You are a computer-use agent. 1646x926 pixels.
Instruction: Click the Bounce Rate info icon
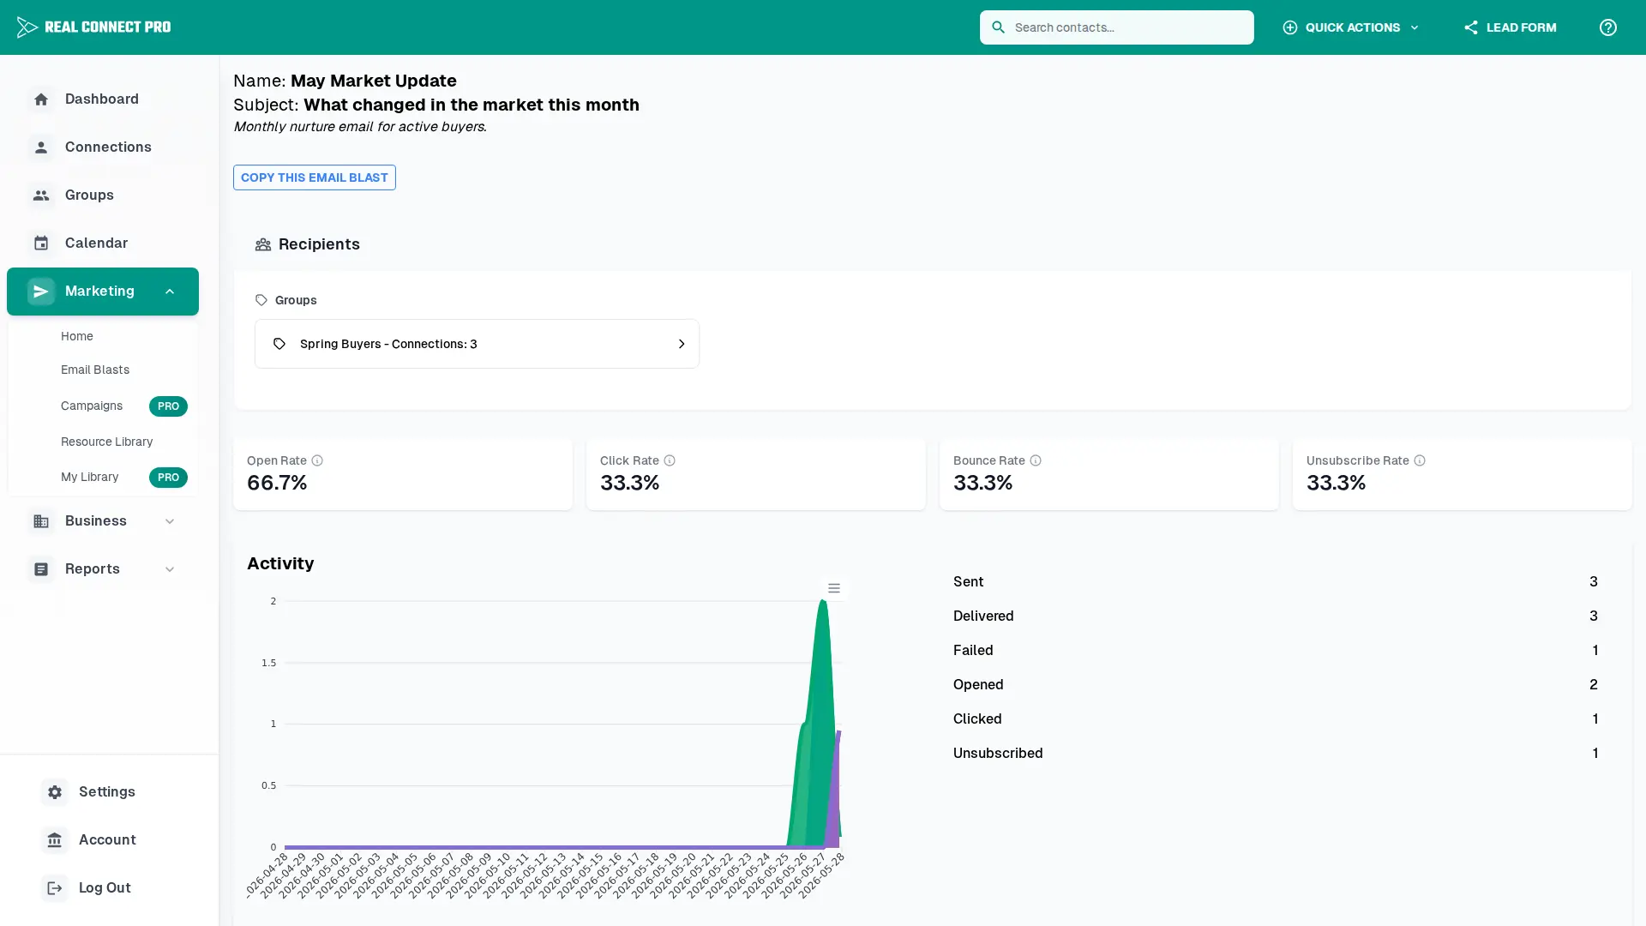(1036, 460)
